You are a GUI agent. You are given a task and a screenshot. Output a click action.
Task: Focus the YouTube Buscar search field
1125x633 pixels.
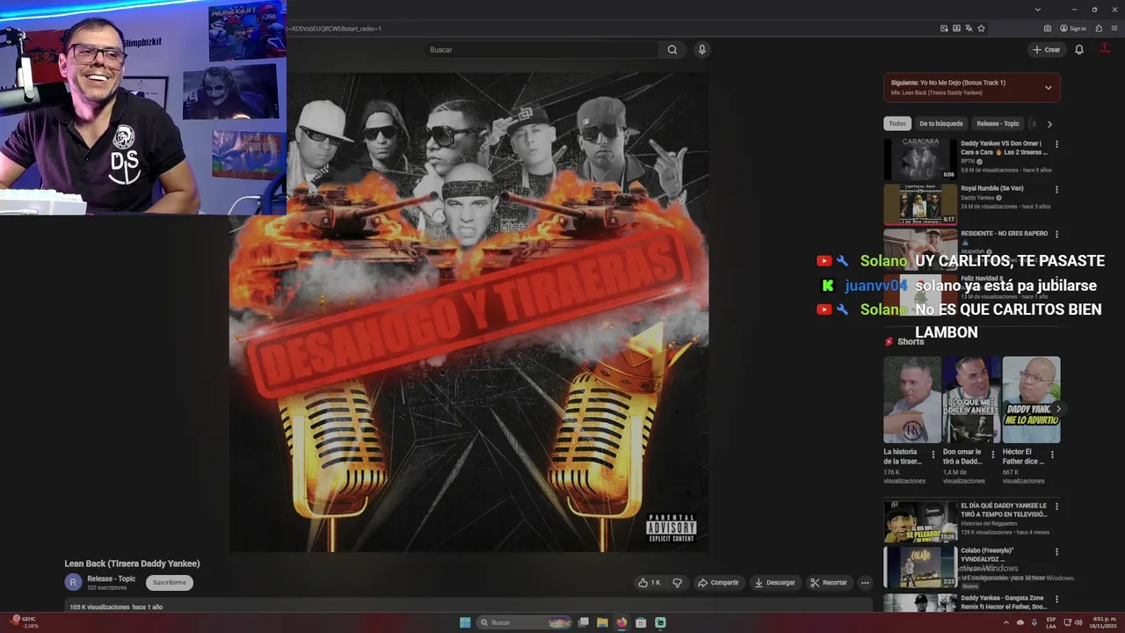coord(541,50)
